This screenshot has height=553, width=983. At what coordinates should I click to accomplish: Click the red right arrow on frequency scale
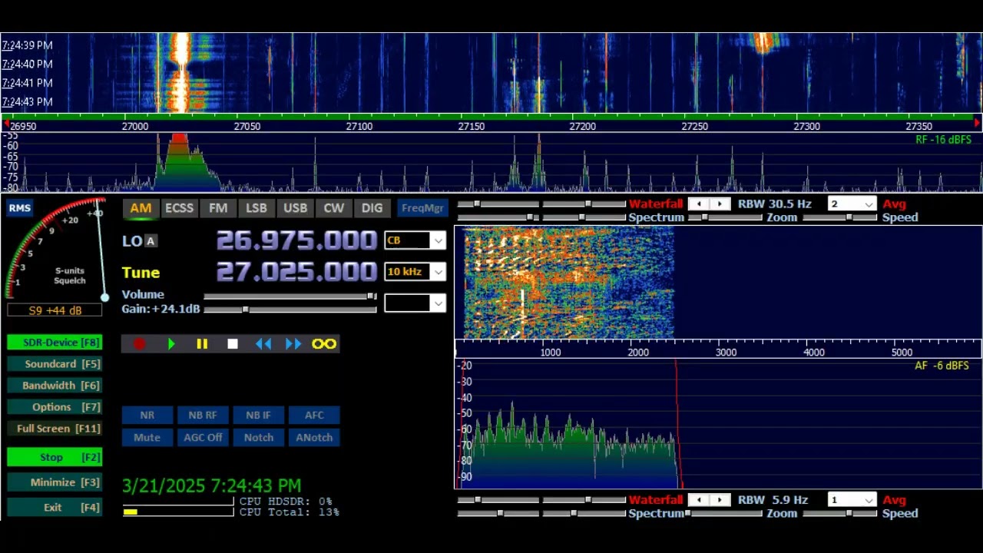click(977, 122)
